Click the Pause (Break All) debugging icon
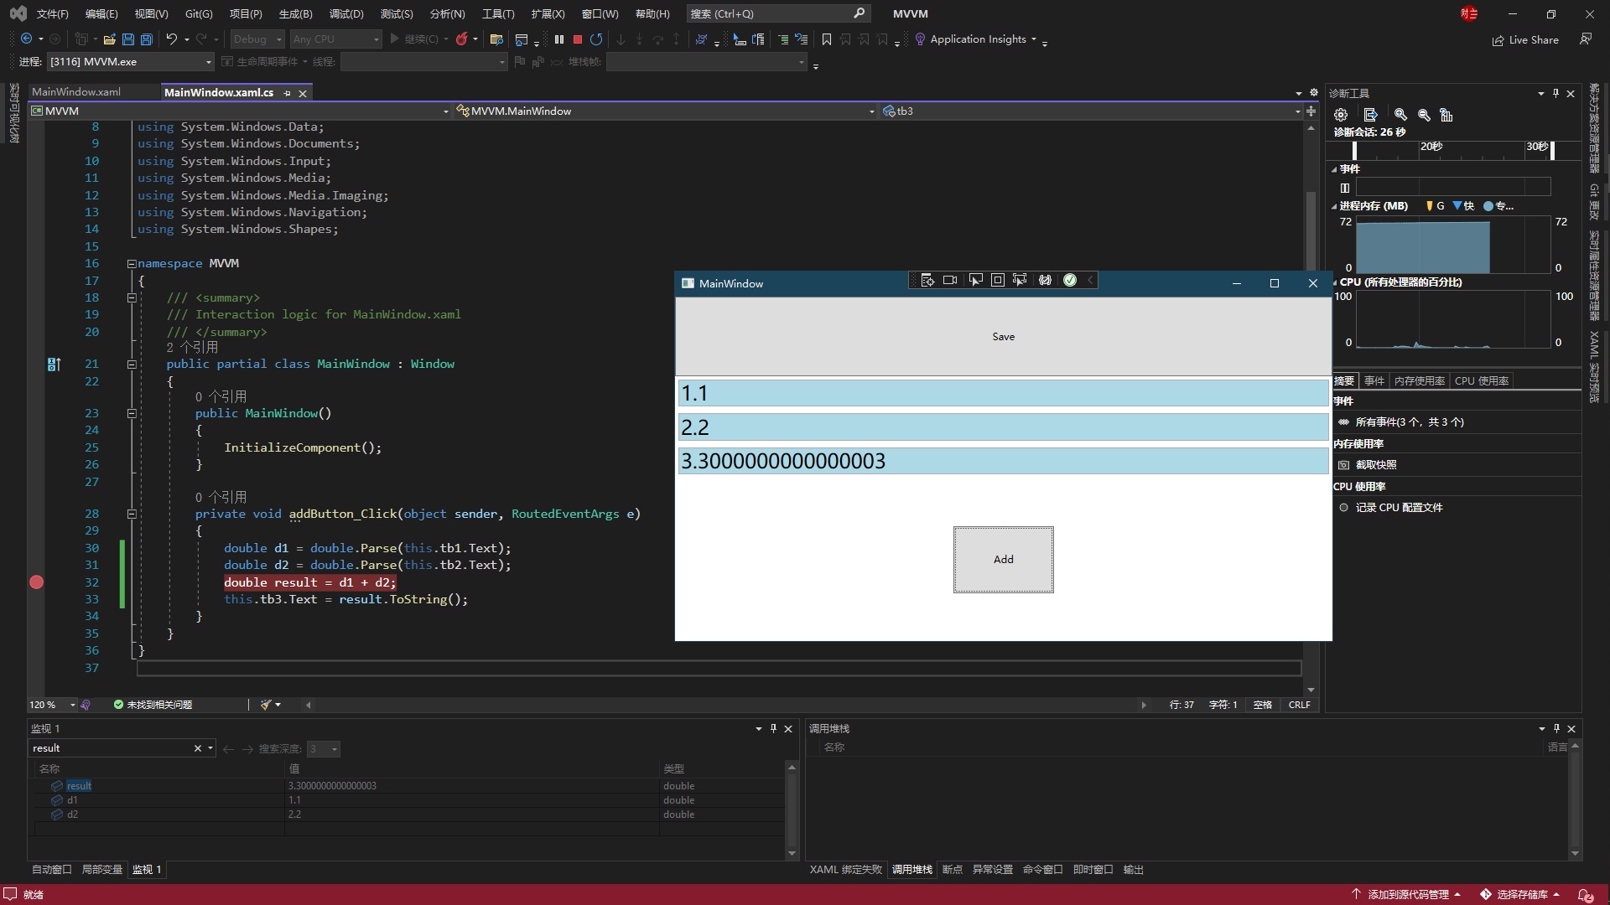Screen dimensions: 1610x905 click(x=559, y=39)
